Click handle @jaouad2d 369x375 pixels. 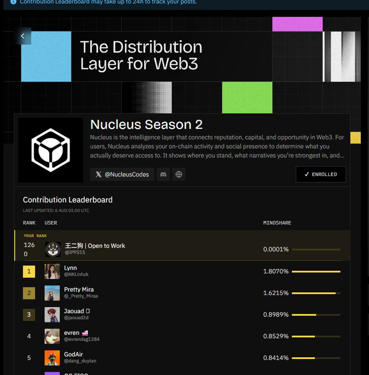point(76,318)
